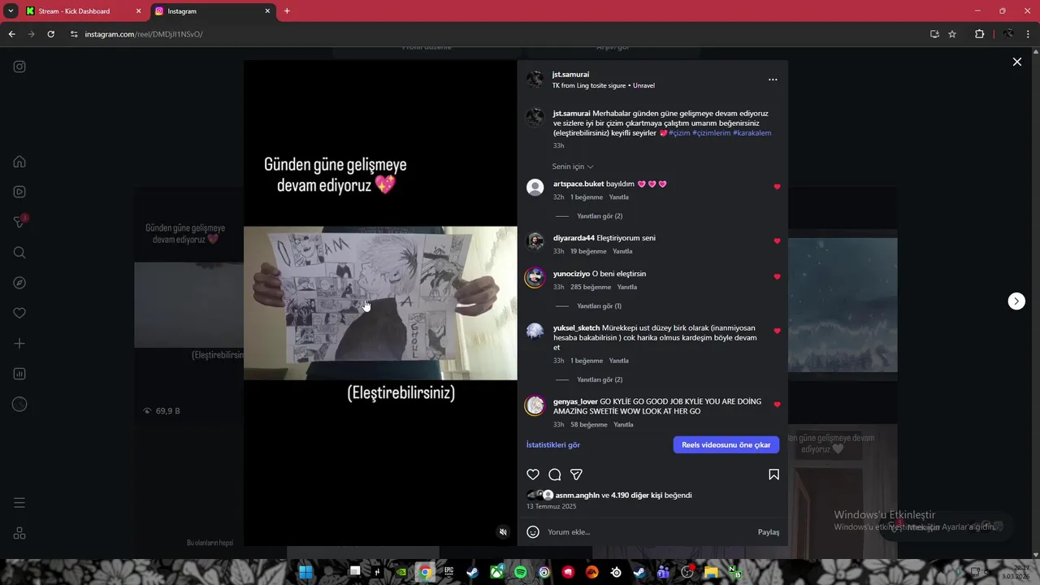
Task: Unlike diyararda44's comment
Action: [777, 241]
